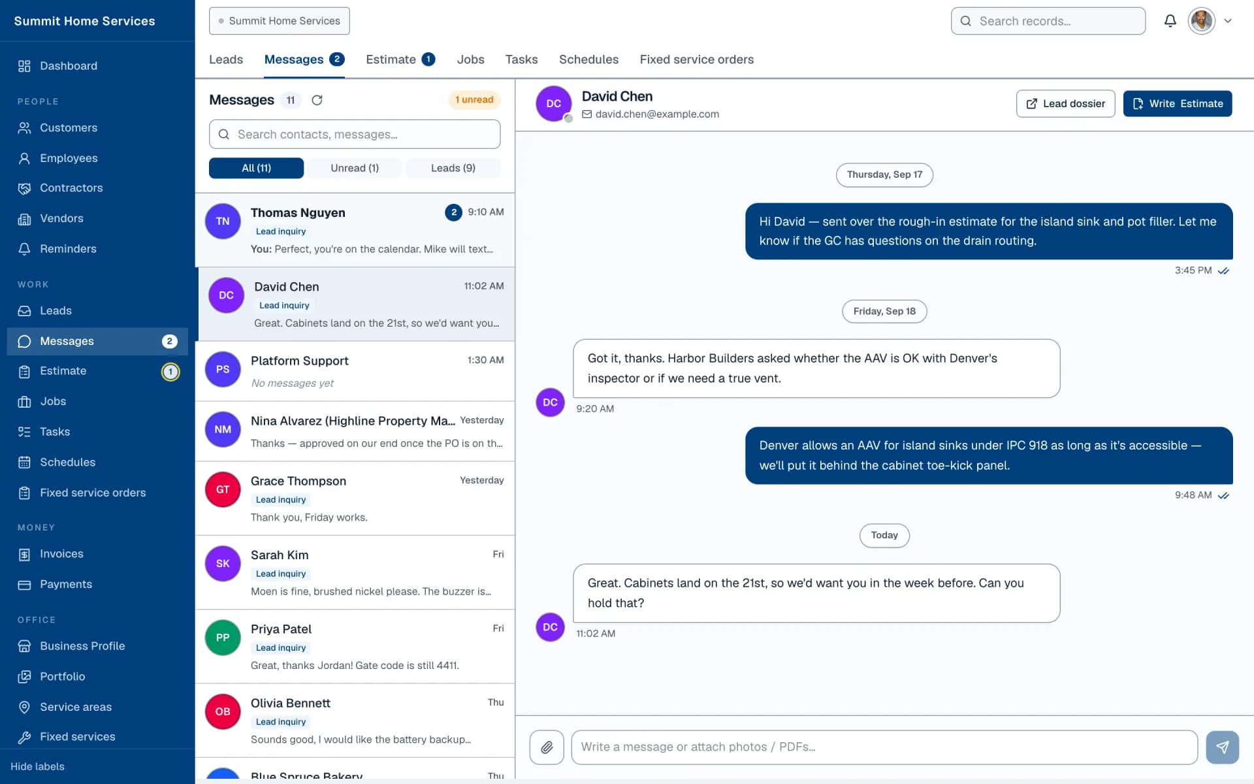Image resolution: width=1254 pixels, height=784 pixels.
Task: Open Schedules in the sidebar
Action: pos(97,462)
